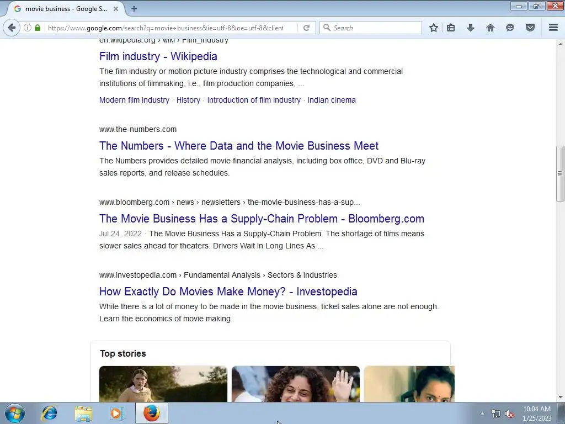This screenshot has height=424, width=565.
Task: Open a new tab with the plus button
Action: 134,9
